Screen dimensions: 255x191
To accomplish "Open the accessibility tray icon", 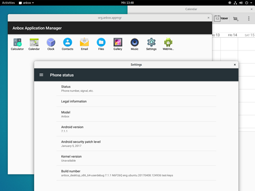I will (230, 3).
